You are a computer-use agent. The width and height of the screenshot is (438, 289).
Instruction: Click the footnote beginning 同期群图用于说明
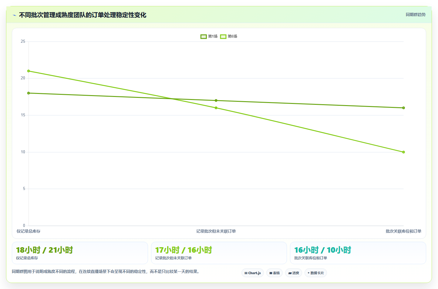(106, 272)
